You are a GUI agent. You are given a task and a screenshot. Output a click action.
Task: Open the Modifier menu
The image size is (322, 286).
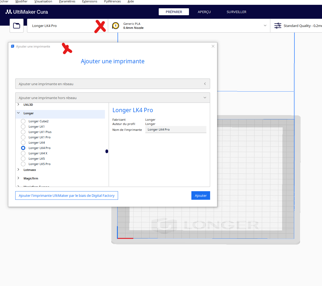[x=21, y=2]
